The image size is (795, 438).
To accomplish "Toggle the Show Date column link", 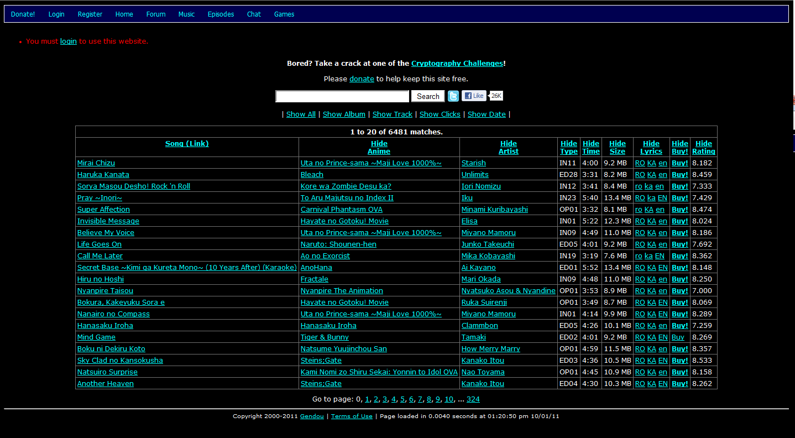I will pyautogui.click(x=487, y=114).
